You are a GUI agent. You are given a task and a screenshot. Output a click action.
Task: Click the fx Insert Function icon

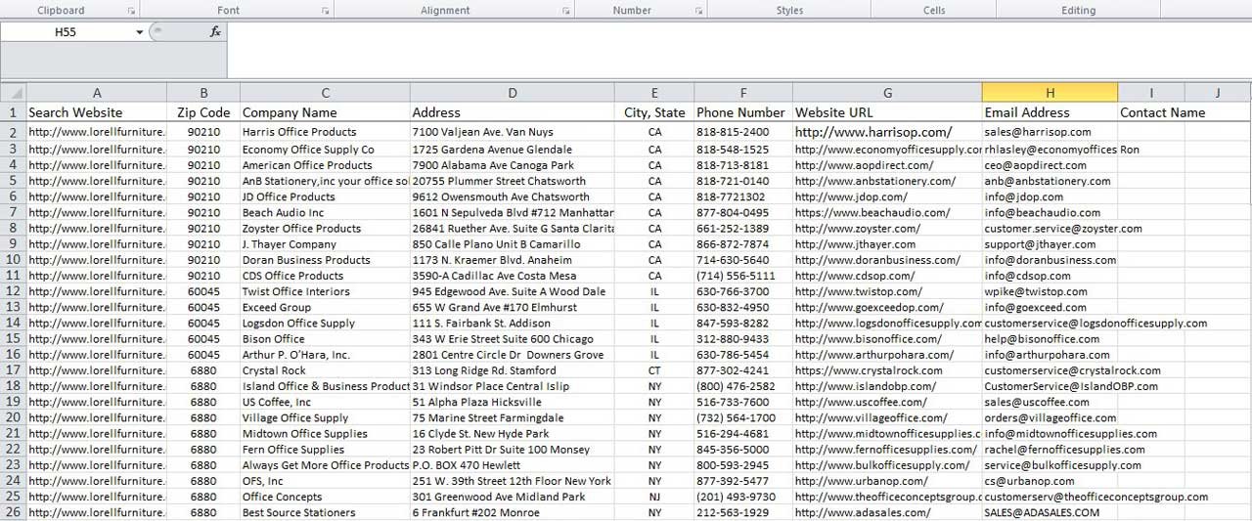215,32
